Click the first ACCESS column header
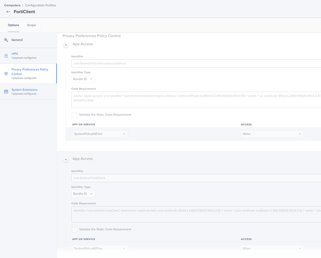This screenshot has width=321, height=258. point(246,124)
